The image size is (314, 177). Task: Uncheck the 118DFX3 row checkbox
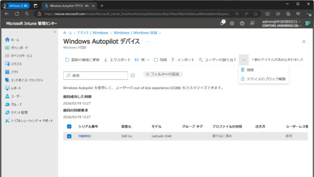tap(69, 136)
